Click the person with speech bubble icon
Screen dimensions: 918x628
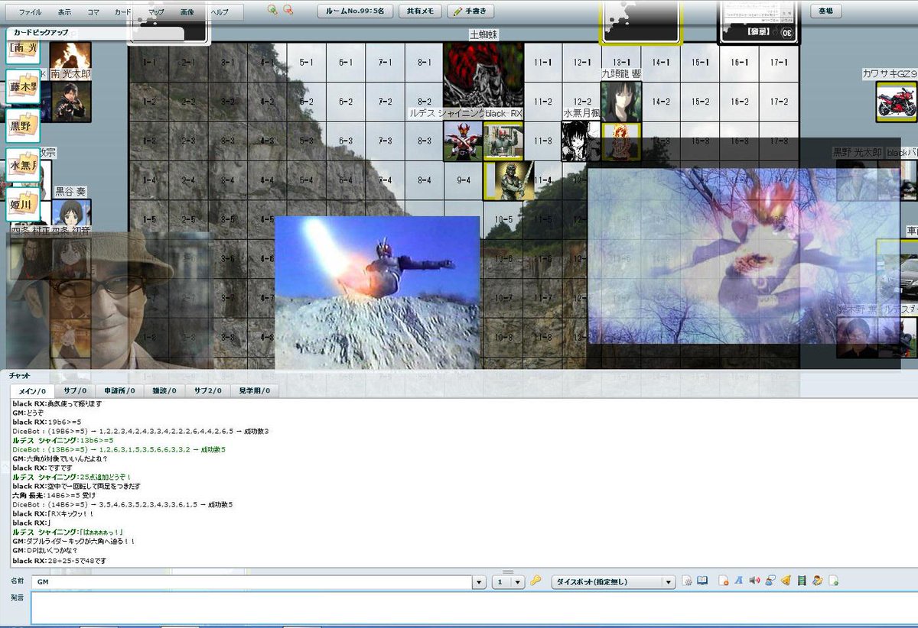[770, 581]
